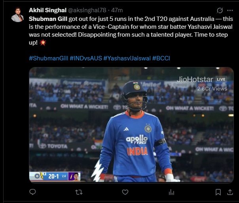Bookmark this tweet
The image size is (239, 203).
[x=218, y=192]
